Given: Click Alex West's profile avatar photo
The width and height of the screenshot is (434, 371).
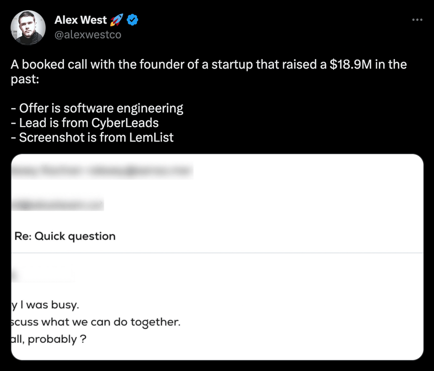Looking at the screenshot, I should (x=28, y=28).
